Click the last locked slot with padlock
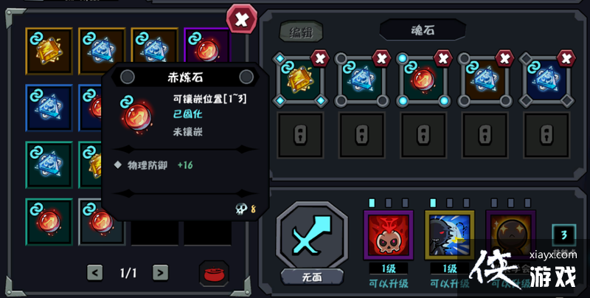 pyautogui.click(x=546, y=135)
